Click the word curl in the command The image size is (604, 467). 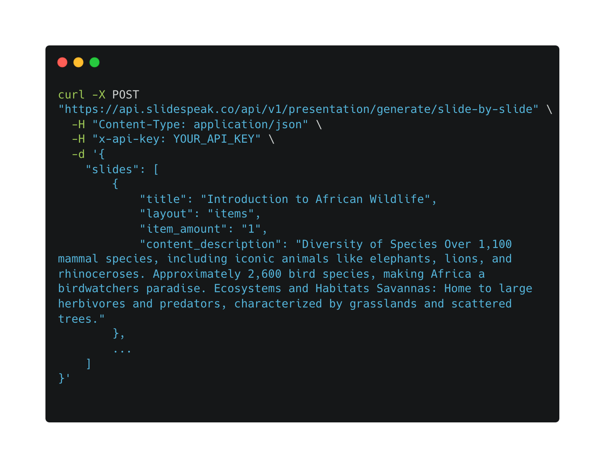[x=72, y=94]
